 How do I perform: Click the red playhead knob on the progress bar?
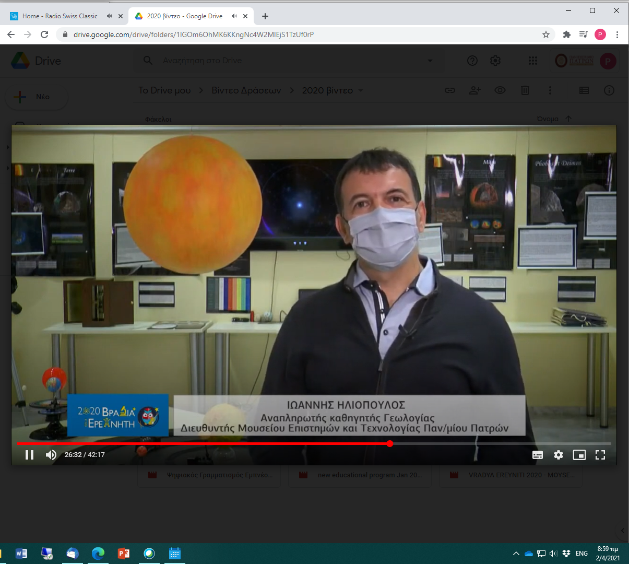[390, 443]
